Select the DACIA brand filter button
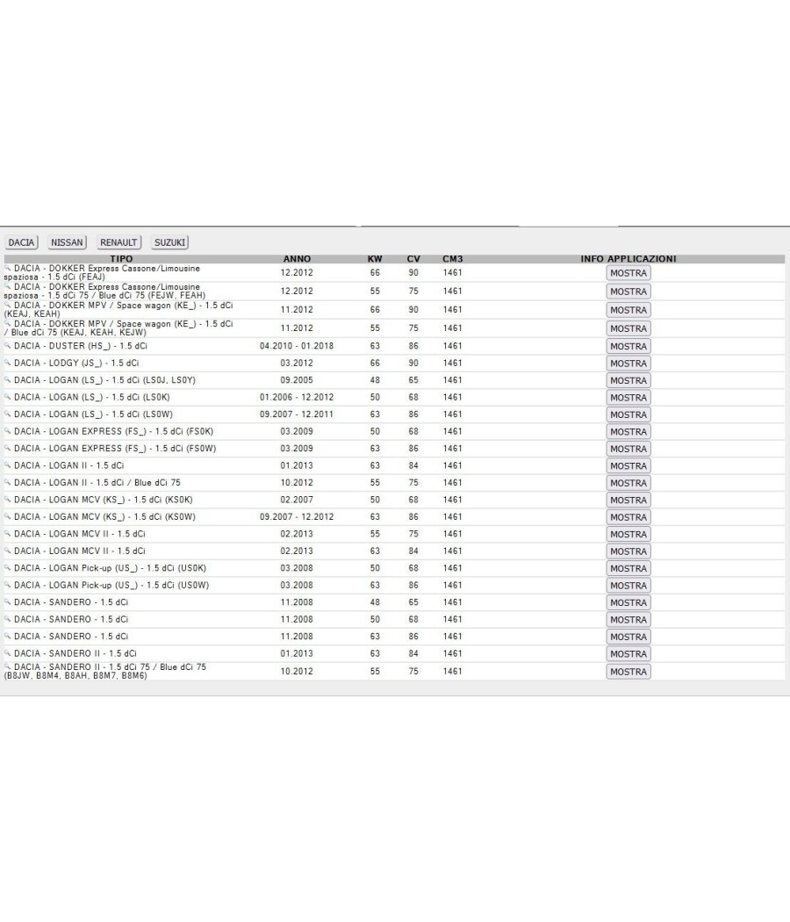This screenshot has width=790, height=922. click(21, 242)
